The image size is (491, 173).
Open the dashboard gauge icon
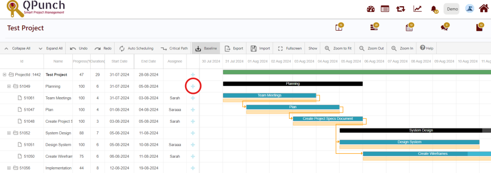371,9
